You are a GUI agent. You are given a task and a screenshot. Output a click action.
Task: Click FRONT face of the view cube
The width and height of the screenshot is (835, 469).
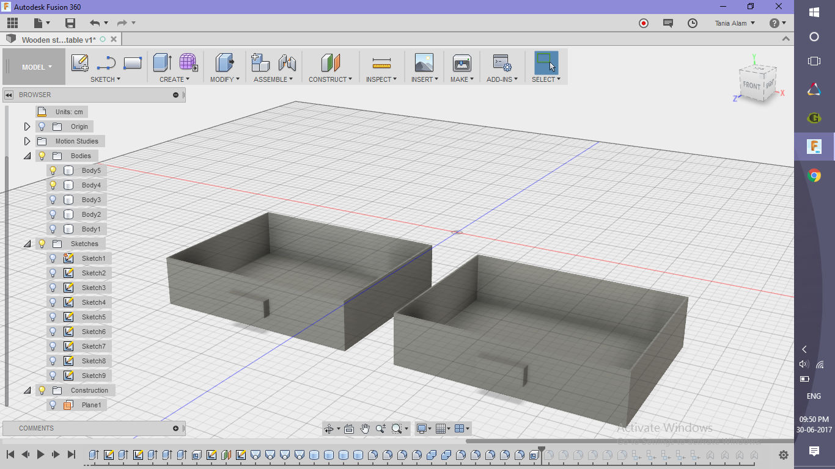tap(751, 85)
